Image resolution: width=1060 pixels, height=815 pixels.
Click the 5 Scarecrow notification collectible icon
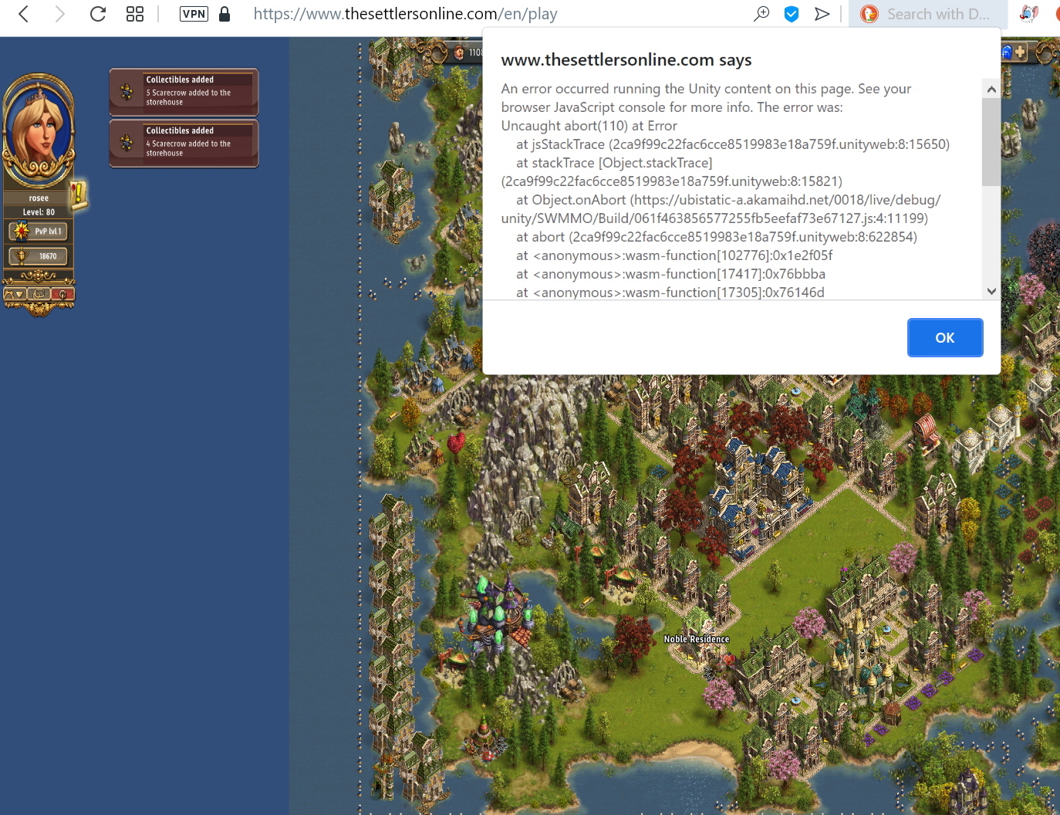point(127,92)
